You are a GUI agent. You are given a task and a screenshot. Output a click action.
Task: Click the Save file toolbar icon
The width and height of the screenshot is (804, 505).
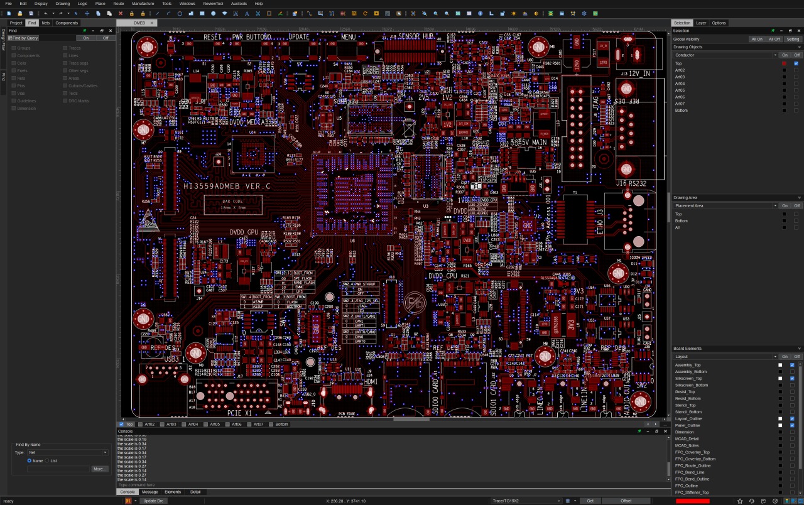pyautogui.click(x=31, y=13)
